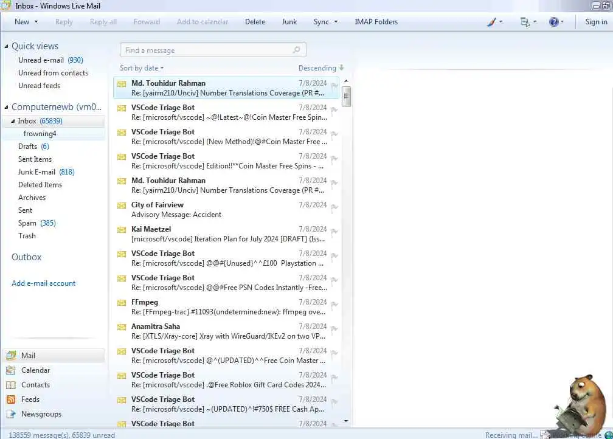Open the Archives folder
This screenshot has width=613, height=439.
[x=32, y=198]
